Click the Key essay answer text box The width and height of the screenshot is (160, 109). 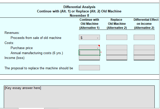(x=79, y=97)
